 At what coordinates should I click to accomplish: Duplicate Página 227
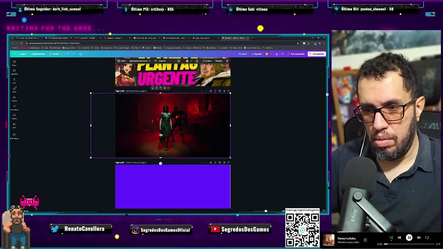pos(219,162)
